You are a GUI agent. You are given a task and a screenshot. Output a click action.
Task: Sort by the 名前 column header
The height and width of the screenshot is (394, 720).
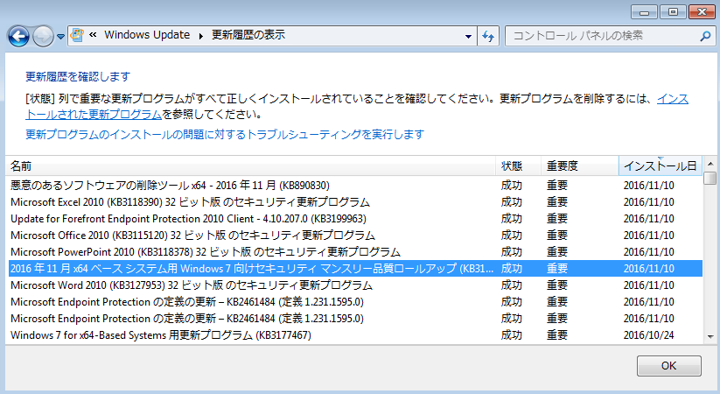coord(250,166)
